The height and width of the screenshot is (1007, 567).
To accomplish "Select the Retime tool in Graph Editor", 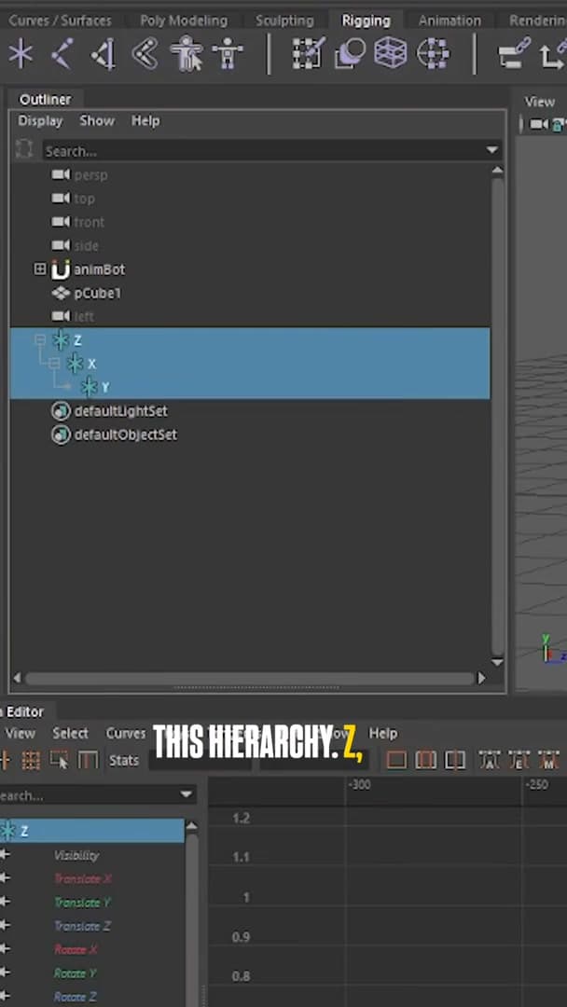I will 88,761.
